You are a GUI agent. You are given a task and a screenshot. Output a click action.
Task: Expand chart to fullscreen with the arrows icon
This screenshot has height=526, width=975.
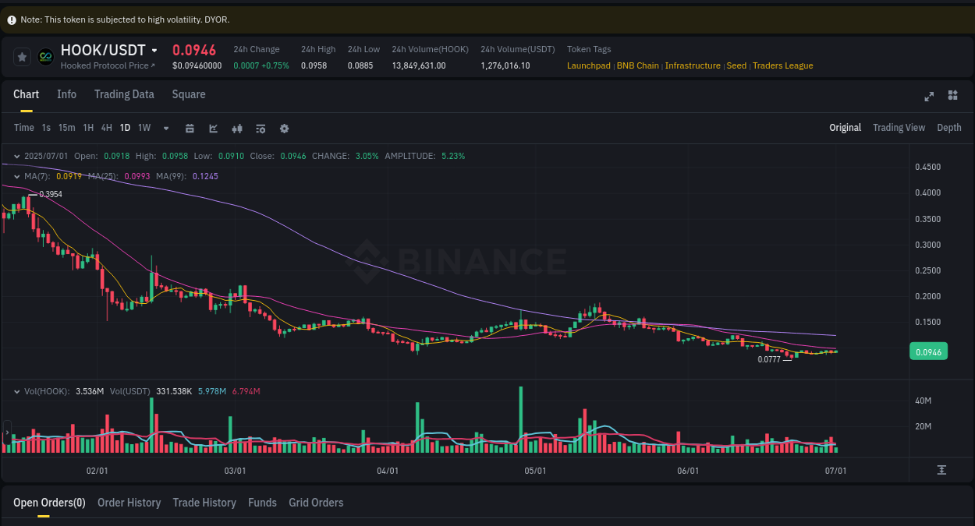pos(929,97)
